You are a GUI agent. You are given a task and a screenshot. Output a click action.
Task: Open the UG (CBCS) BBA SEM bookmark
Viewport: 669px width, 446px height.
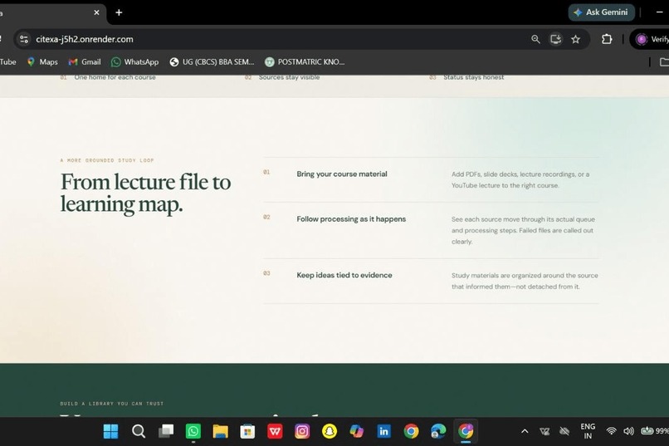click(212, 62)
